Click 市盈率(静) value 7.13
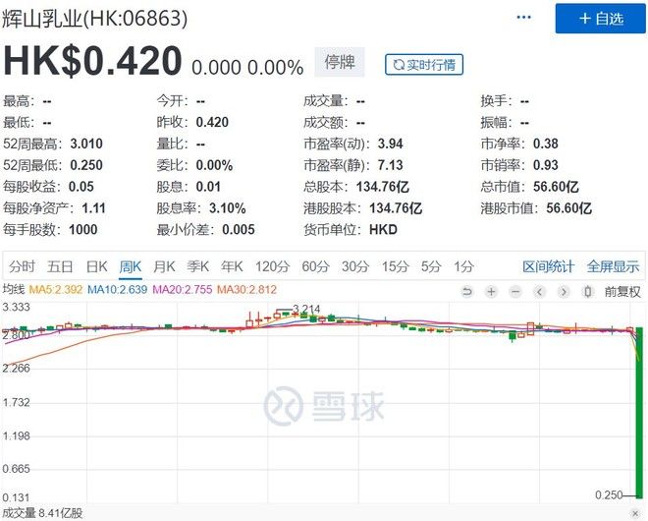This screenshot has width=648, height=521. click(x=390, y=165)
